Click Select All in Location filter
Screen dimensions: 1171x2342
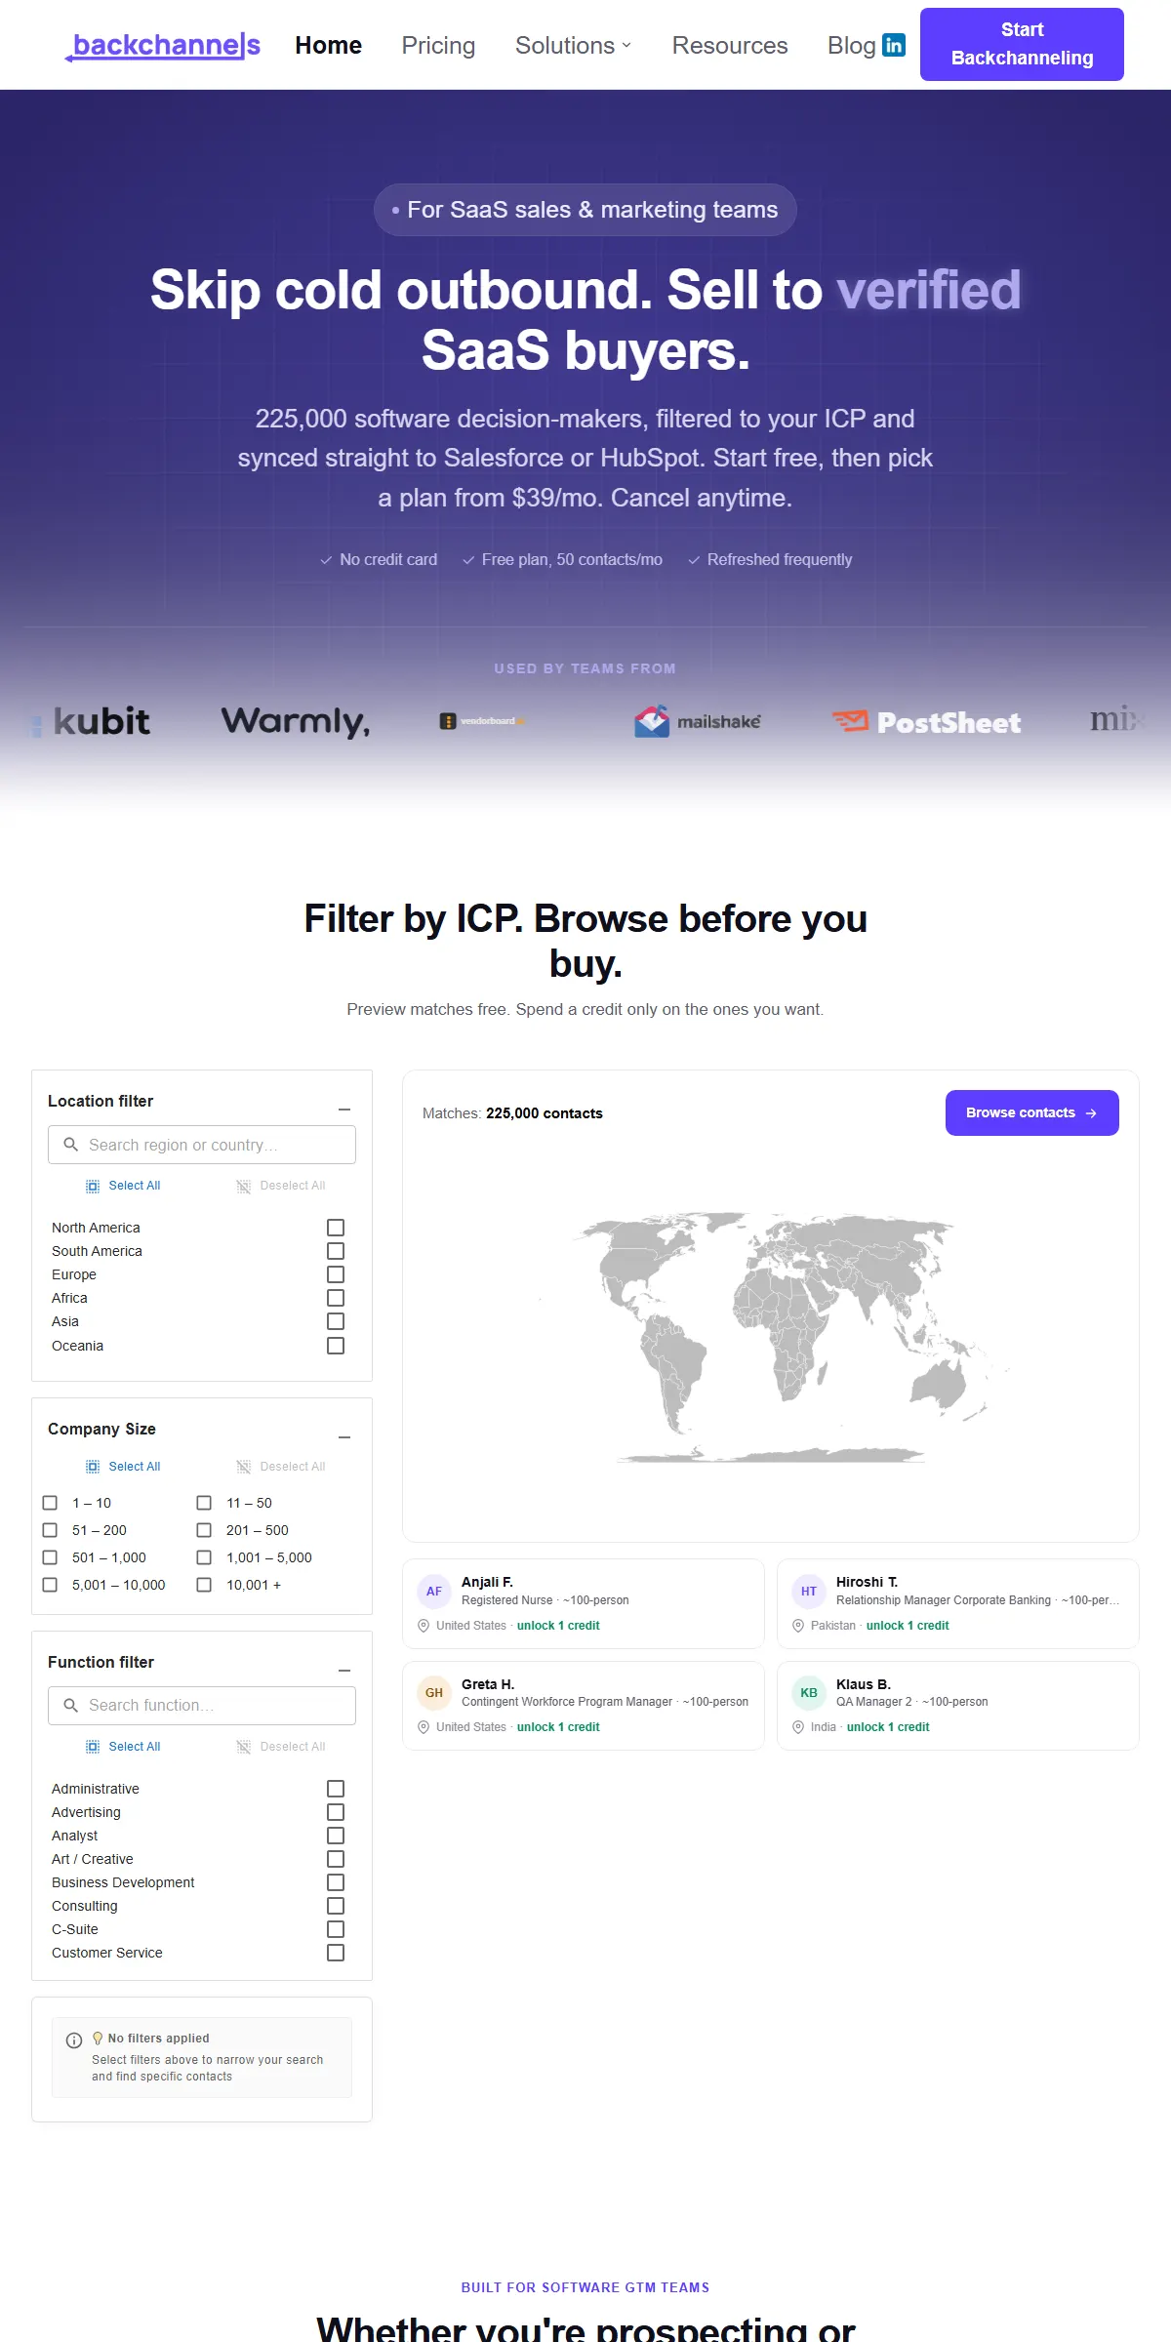coord(123,1186)
